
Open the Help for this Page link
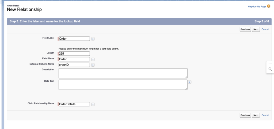pos(257,6)
